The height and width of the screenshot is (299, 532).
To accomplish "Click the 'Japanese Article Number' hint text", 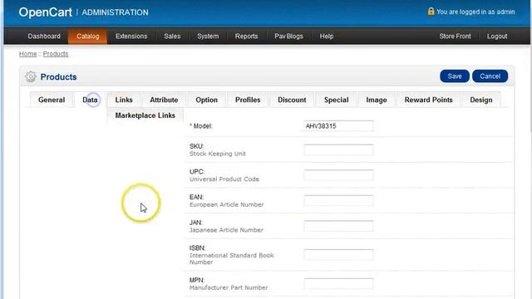I will click(226, 230).
